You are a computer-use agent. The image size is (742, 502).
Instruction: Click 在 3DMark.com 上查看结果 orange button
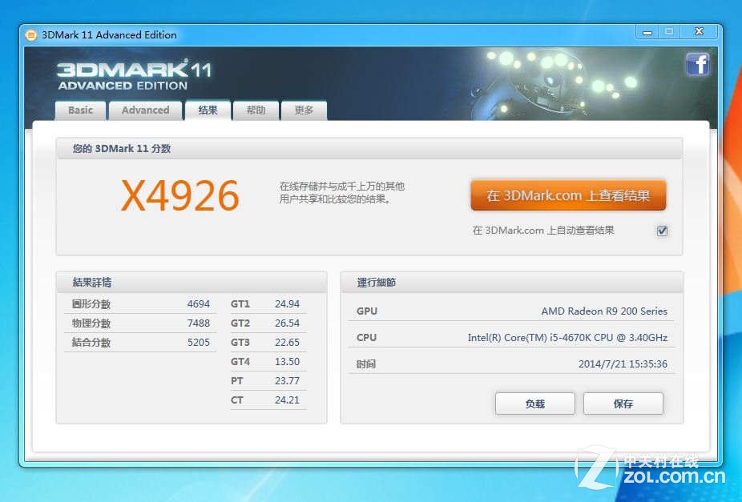pyautogui.click(x=568, y=195)
